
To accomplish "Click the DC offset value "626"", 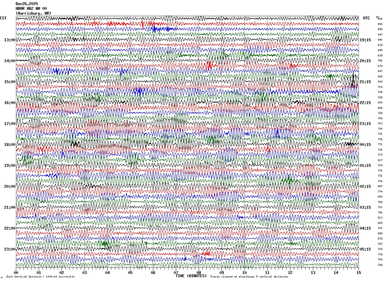I will point(380,108).
